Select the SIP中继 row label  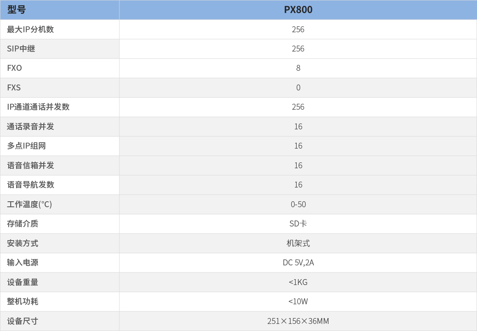click(21, 49)
